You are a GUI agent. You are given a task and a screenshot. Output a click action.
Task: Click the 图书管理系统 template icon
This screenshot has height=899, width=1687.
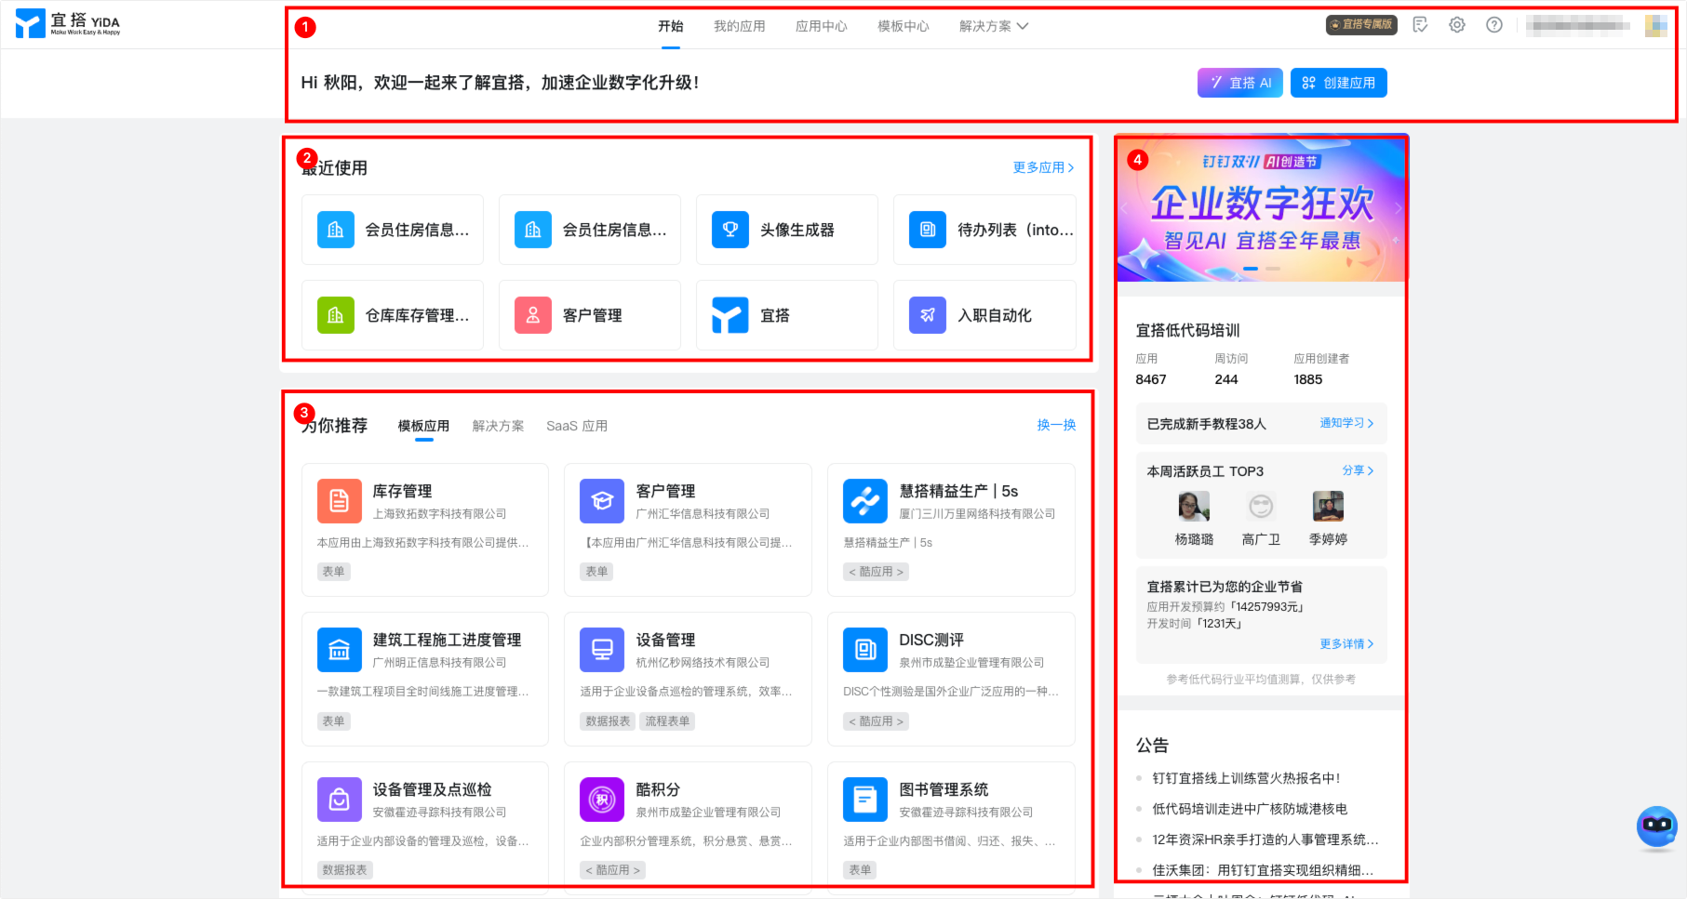point(865,800)
